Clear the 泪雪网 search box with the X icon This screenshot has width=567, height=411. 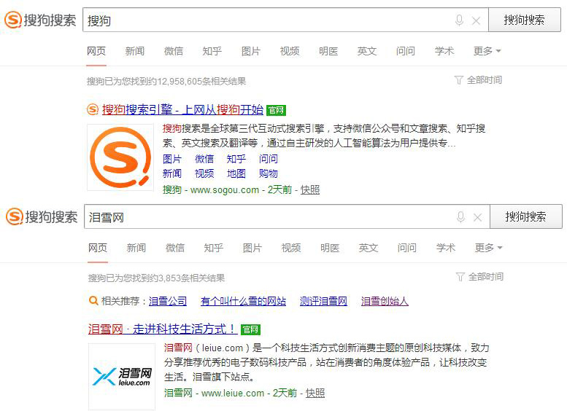coord(478,218)
